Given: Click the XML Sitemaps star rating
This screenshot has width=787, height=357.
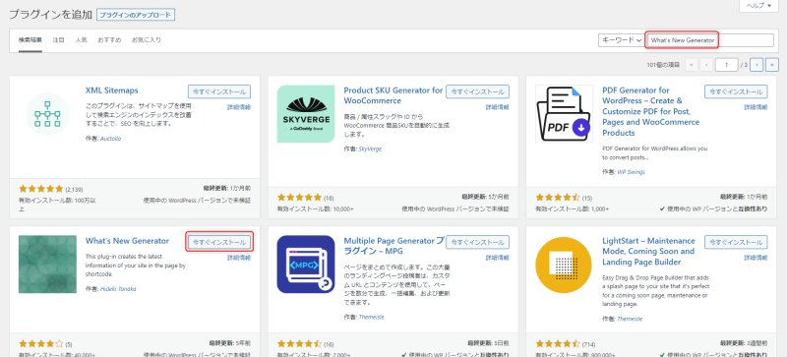Looking at the screenshot, I should [x=41, y=189].
